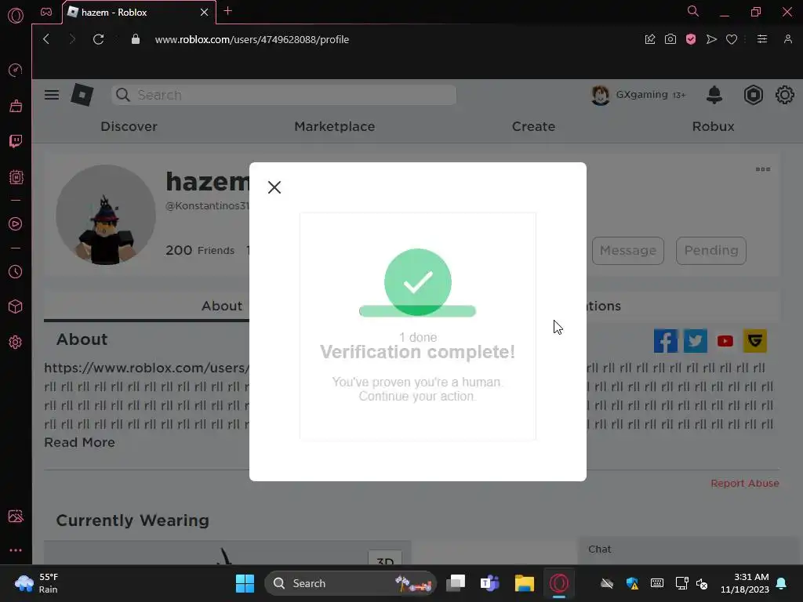The height and width of the screenshot is (602, 803).
Task: Open History clock in sidebar
Action: (x=16, y=272)
